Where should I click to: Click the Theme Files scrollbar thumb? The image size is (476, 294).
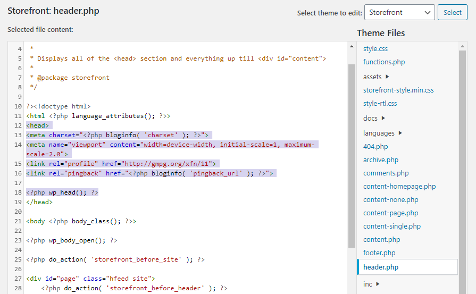click(x=462, y=172)
